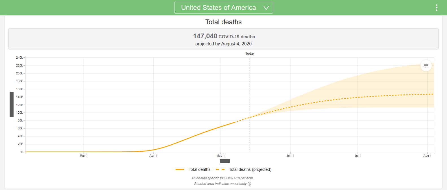
Task: Toggle the Total deaths legend series
Action: point(199,169)
